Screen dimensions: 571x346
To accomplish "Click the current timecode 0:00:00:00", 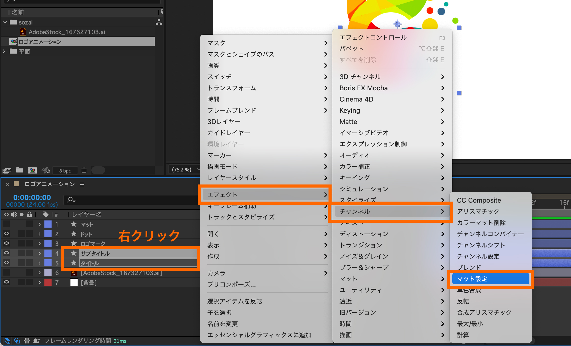I will (32, 197).
